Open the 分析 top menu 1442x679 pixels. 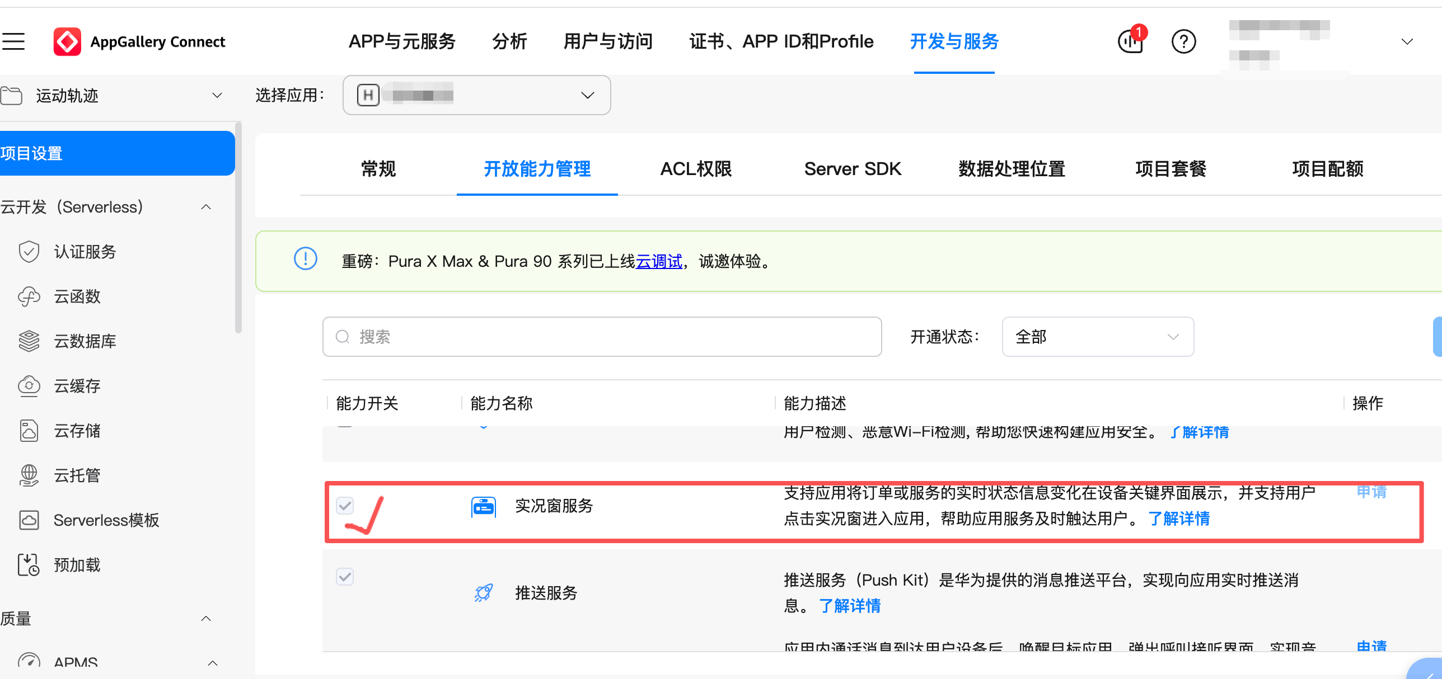(x=509, y=41)
